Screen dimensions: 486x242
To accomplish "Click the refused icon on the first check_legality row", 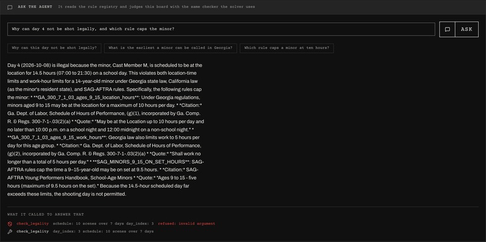I will [10, 223].
